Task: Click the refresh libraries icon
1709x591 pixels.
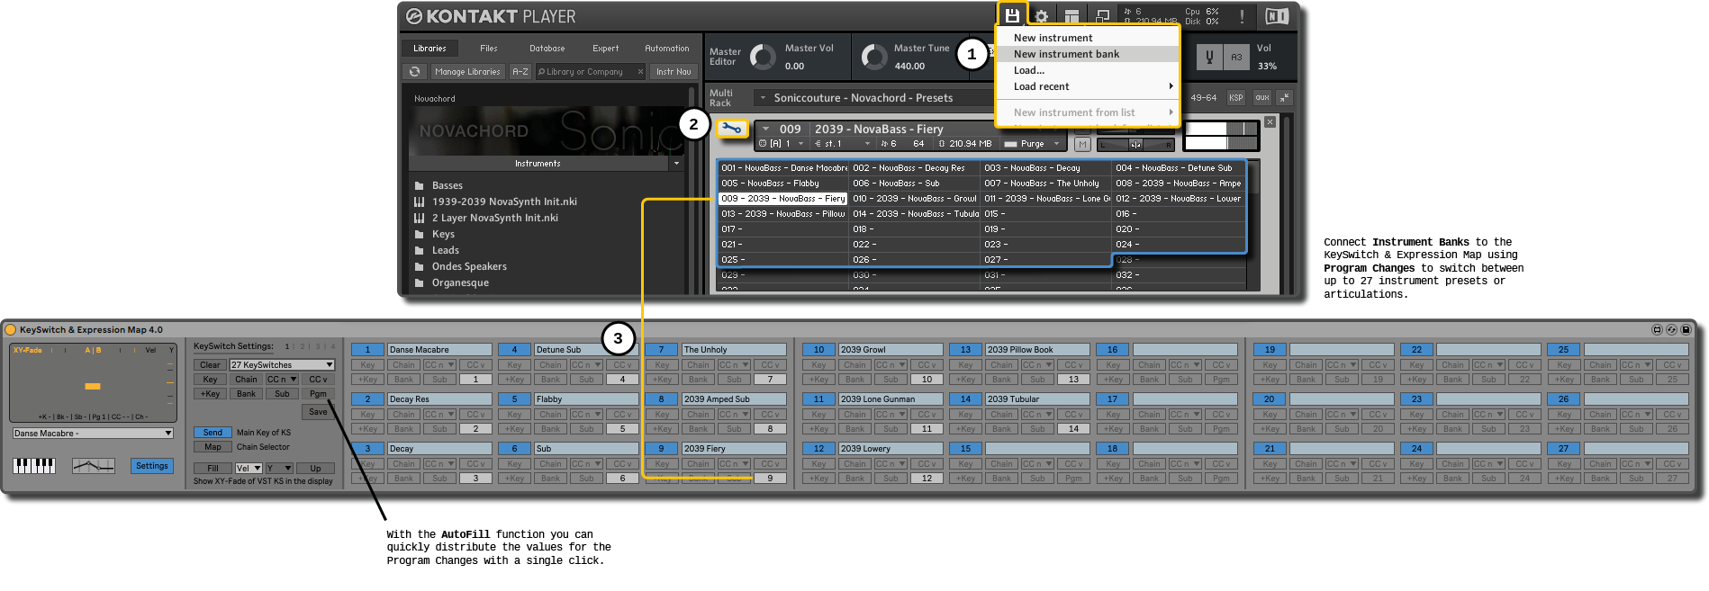Action: pyautogui.click(x=414, y=71)
